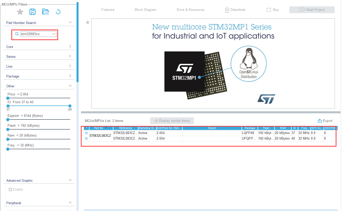
Task: Click the MCUs/MPUs List: 2 items label
Action: [104, 121]
